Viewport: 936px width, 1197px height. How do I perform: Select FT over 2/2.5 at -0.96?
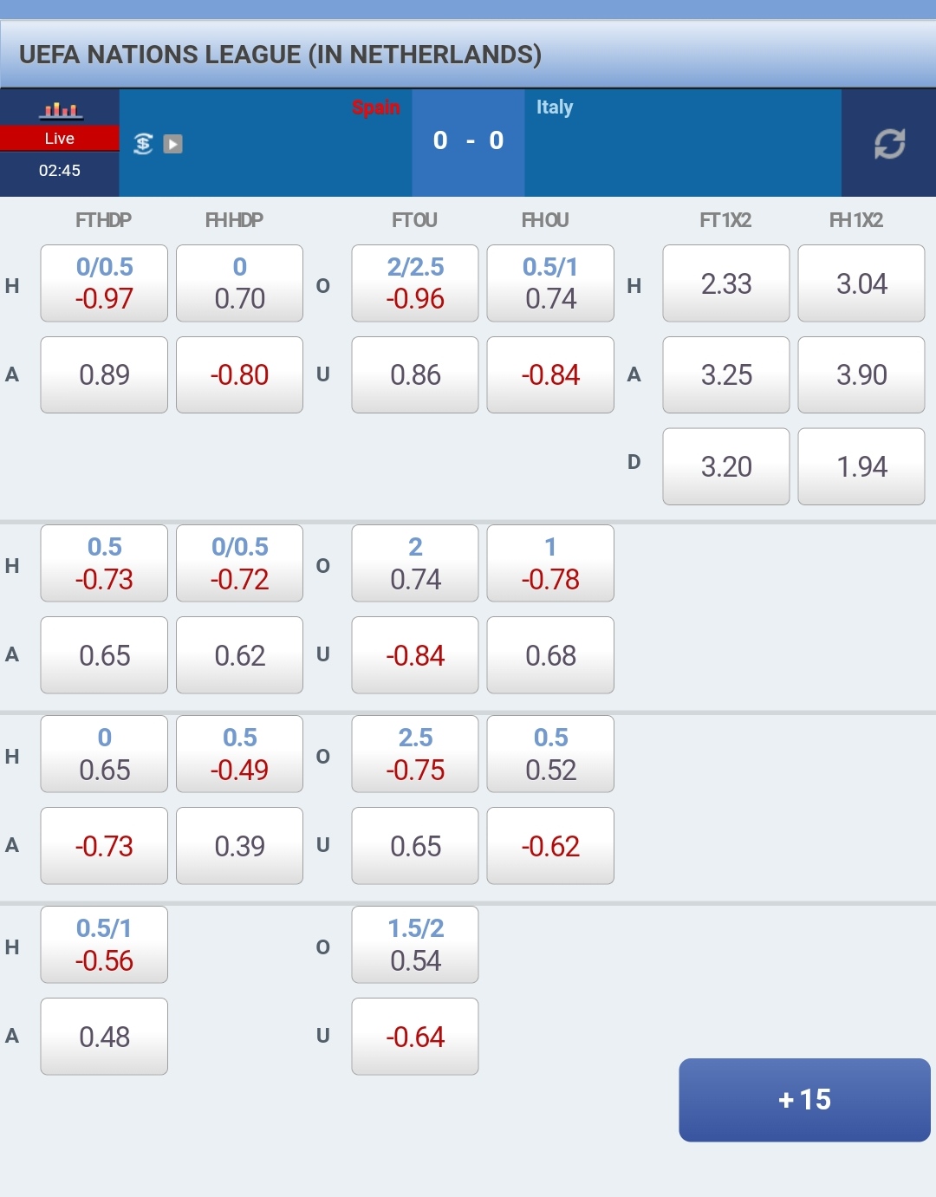415,283
